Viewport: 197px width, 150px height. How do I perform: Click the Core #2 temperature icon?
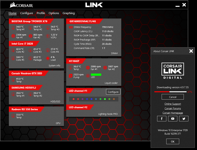pos(13,50)
